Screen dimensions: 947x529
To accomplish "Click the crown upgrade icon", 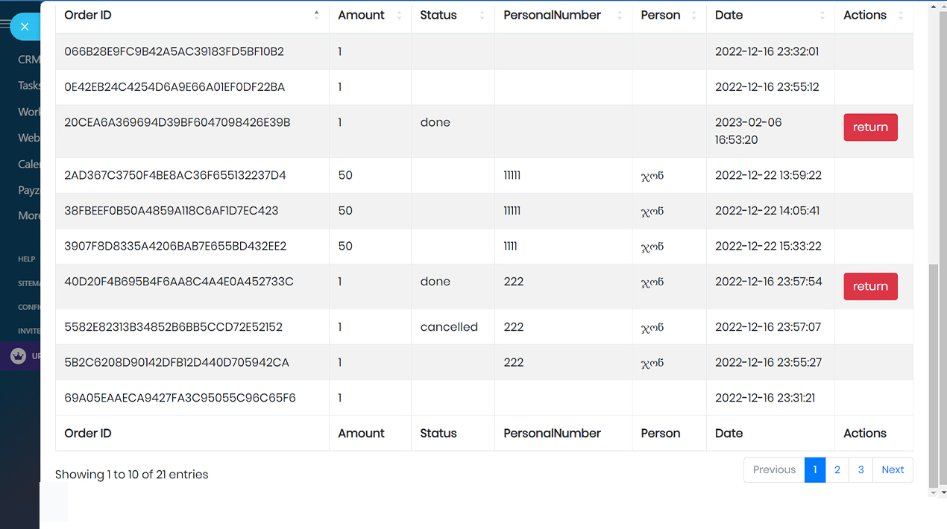I will (18, 356).
